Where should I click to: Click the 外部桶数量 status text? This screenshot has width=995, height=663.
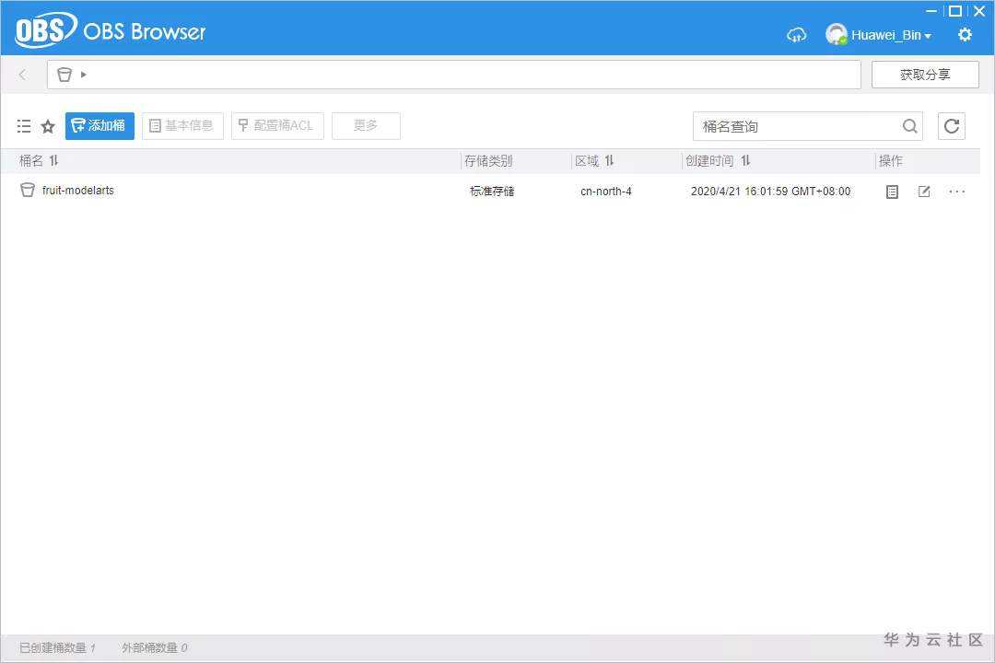click(x=154, y=647)
